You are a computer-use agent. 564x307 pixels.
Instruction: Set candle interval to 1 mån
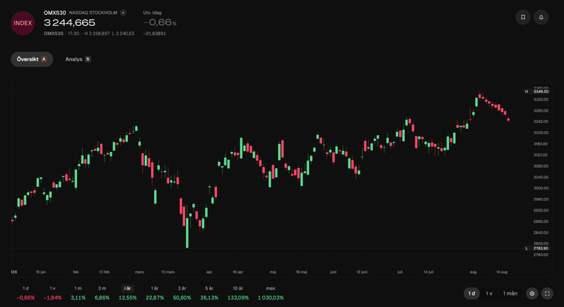pos(510,293)
